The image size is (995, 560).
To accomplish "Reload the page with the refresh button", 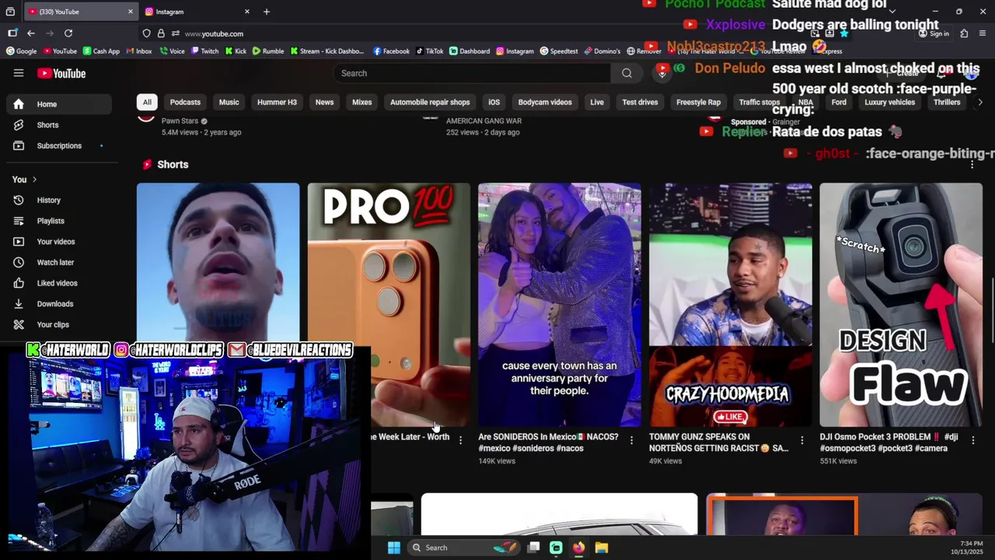I will (x=68, y=33).
